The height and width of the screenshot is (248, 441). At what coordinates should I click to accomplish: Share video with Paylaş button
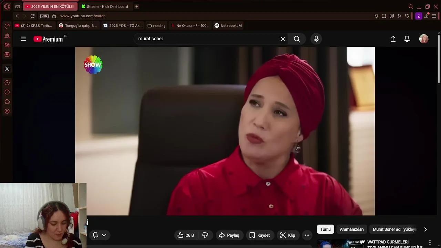[x=229, y=235]
